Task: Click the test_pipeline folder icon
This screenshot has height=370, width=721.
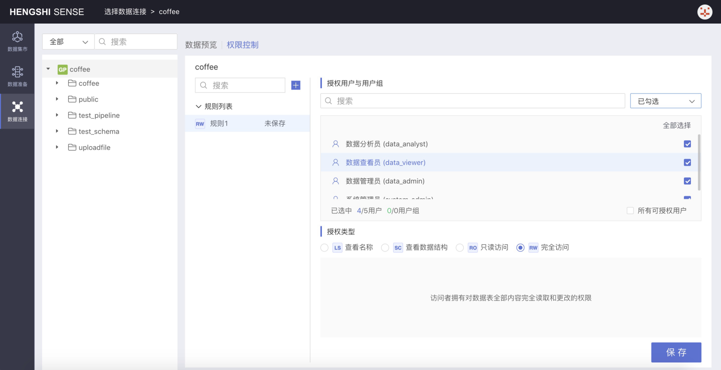Action: pyautogui.click(x=72, y=116)
